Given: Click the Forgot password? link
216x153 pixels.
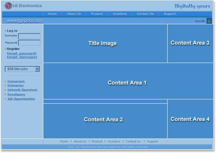Looking at the screenshot, I should [x=22, y=53].
